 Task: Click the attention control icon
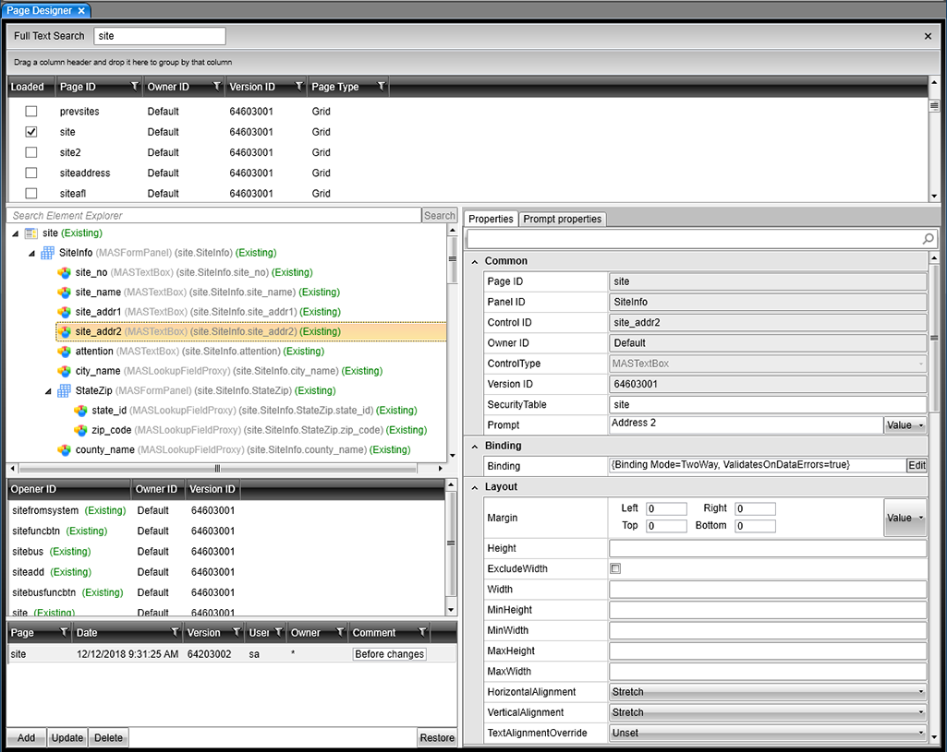click(64, 352)
